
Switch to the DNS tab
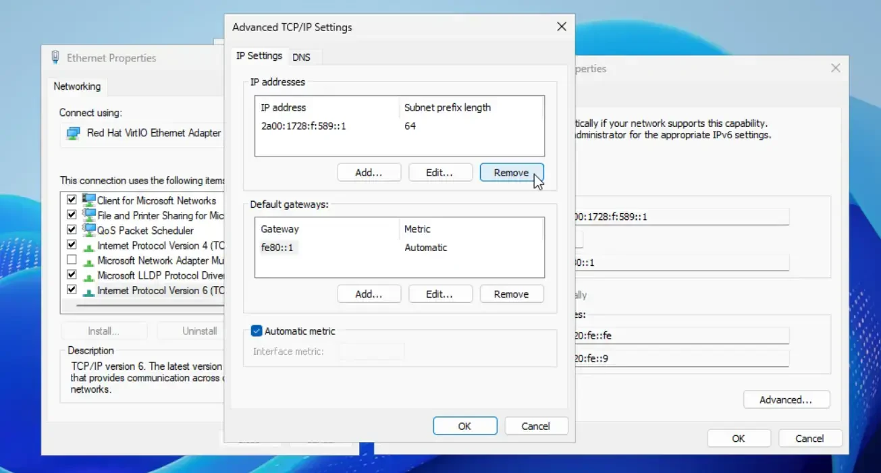tap(301, 57)
